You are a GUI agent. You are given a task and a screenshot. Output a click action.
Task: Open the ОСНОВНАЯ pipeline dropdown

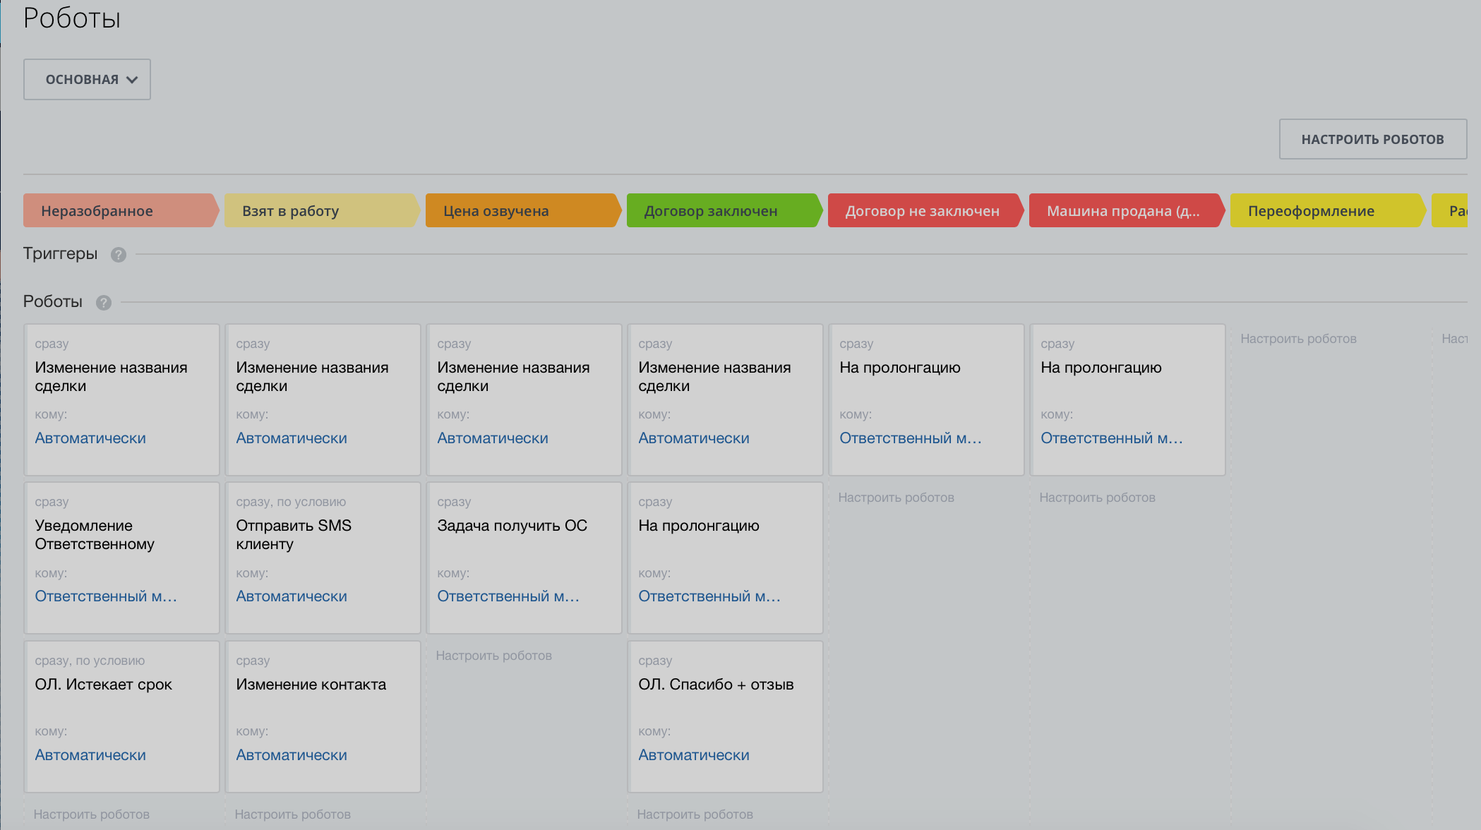pyautogui.click(x=88, y=80)
